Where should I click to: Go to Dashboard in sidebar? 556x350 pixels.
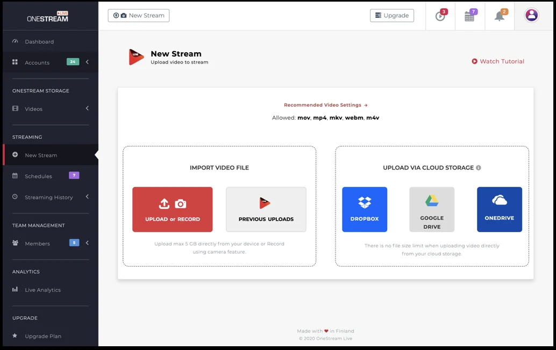tap(51, 41)
